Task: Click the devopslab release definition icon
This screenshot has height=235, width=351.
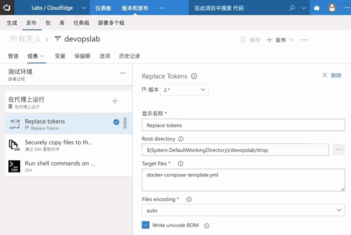Action: click(x=58, y=39)
